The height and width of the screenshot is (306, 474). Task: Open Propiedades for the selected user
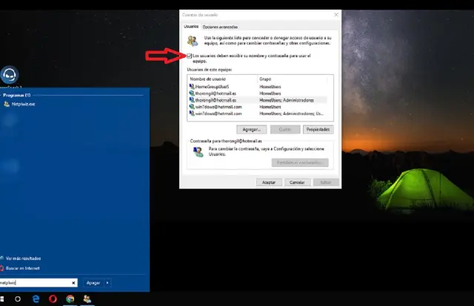pos(318,130)
